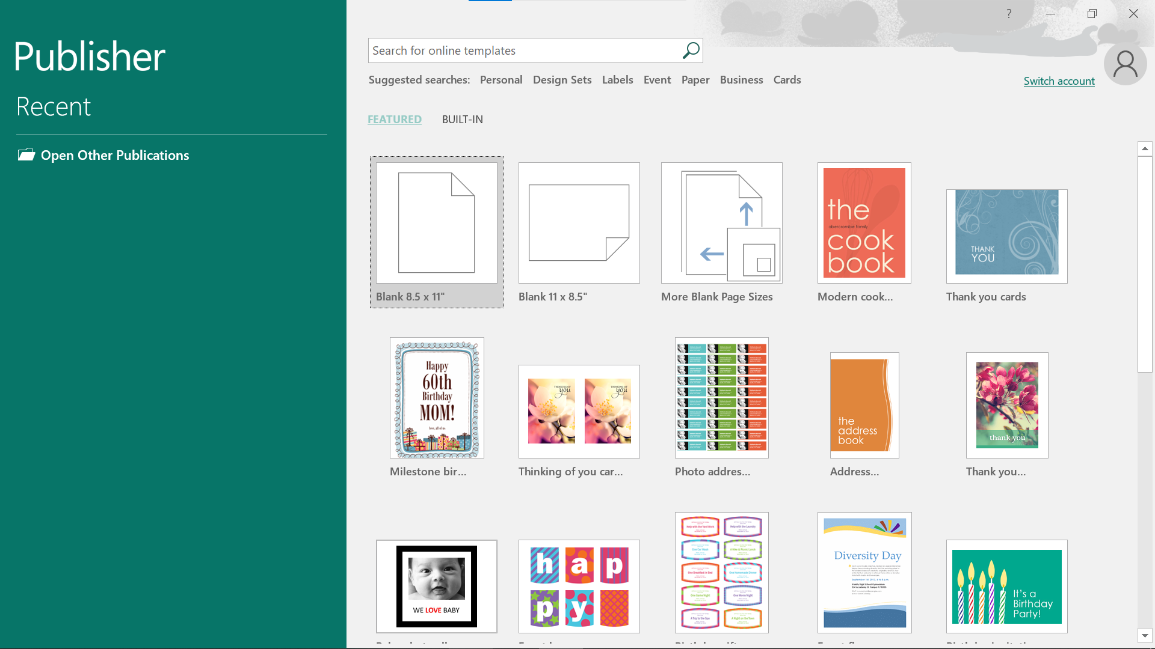Close the Publisher window

tap(1133, 13)
